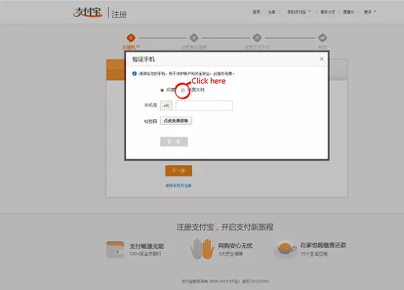The width and height of the screenshot is (404, 290).
Task: Click the blue info icon in dialog
Action: (x=134, y=74)
